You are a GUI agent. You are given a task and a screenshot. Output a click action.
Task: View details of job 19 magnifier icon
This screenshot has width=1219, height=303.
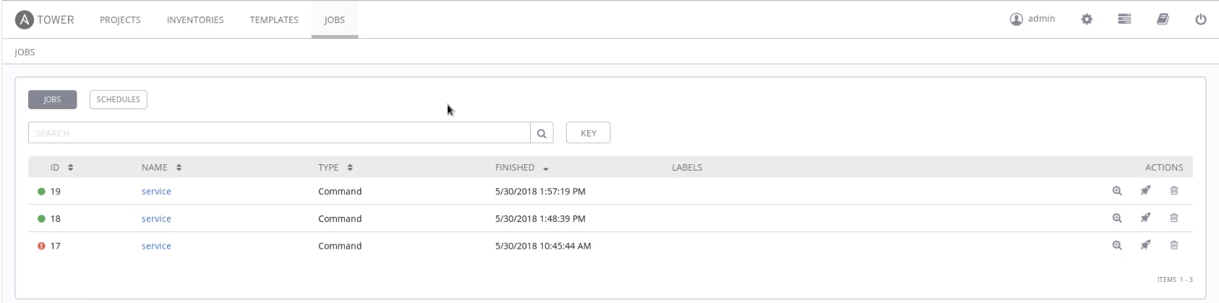click(1117, 191)
